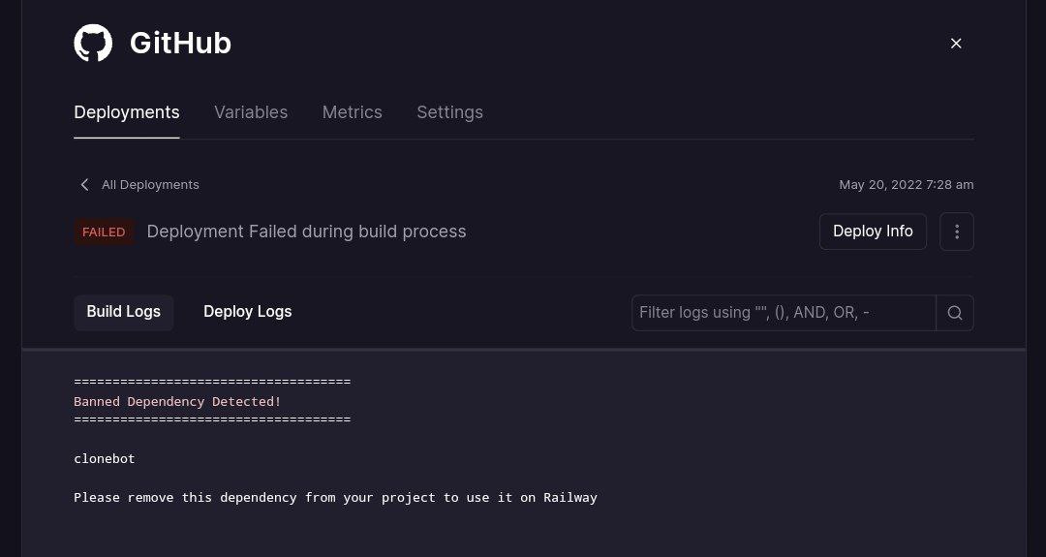Open the three-dot deployment options menu
The height and width of the screenshot is (557, 1046).
956,232
